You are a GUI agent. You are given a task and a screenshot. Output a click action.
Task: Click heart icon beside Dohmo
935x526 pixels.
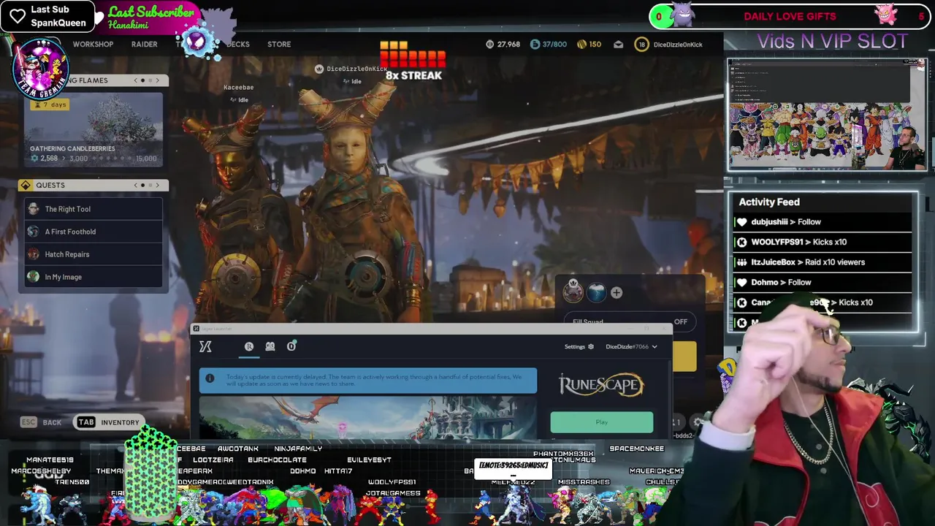tap(742, 282)
